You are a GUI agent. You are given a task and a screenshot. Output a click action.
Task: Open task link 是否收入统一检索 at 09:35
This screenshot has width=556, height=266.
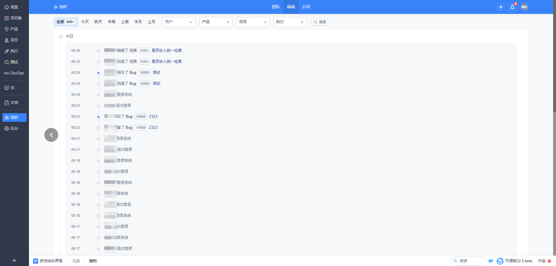coord(167,51)
